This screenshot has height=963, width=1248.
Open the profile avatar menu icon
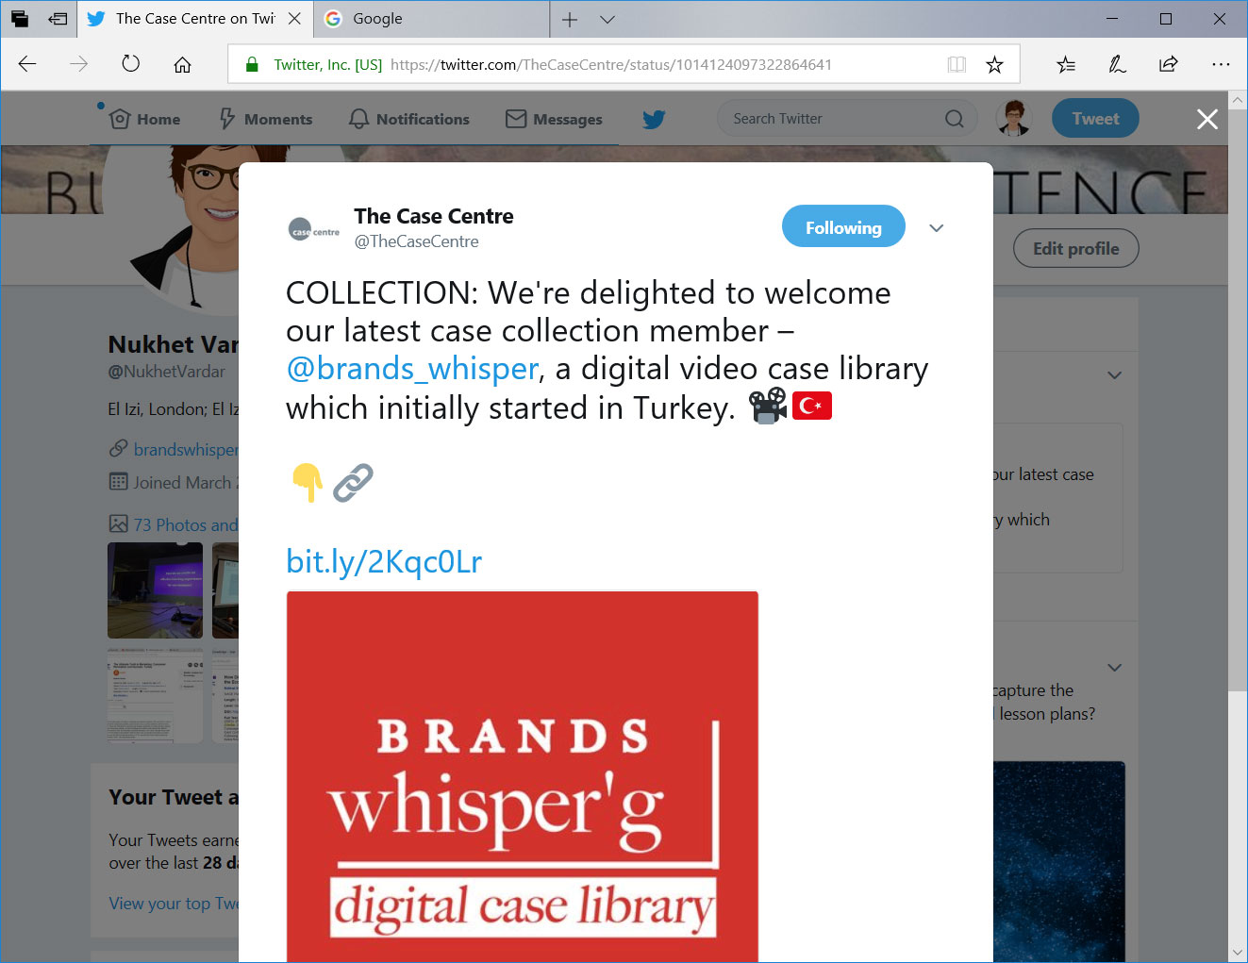pyautogui.click(x=1014, y=118)
